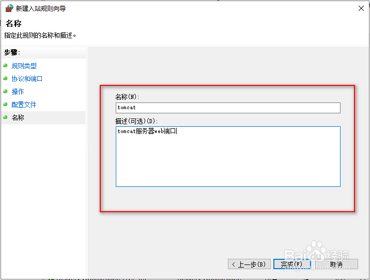Click the 完成(F) finish button
The height and width of the screenshot is (280, 370).
point(291,264)
